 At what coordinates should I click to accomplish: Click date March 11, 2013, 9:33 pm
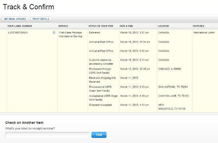[134, 87]
